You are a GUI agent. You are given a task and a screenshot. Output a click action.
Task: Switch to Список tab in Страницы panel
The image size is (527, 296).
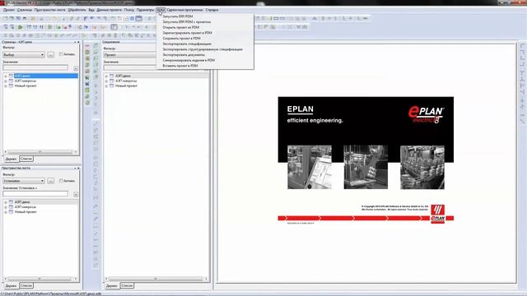26,159
